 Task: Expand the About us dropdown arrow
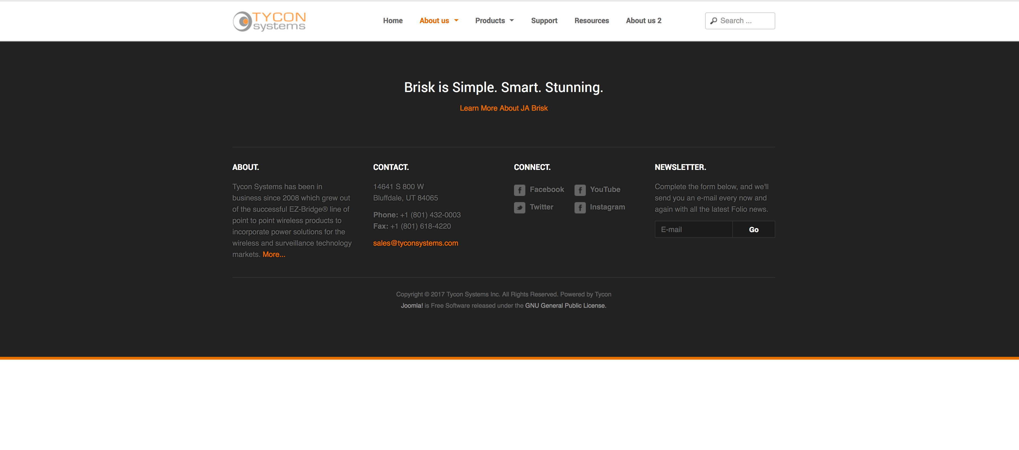click(x=456, y=21)
